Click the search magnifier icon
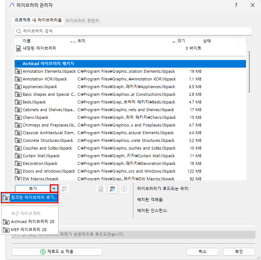261x260 pixels. pos(19,31)
